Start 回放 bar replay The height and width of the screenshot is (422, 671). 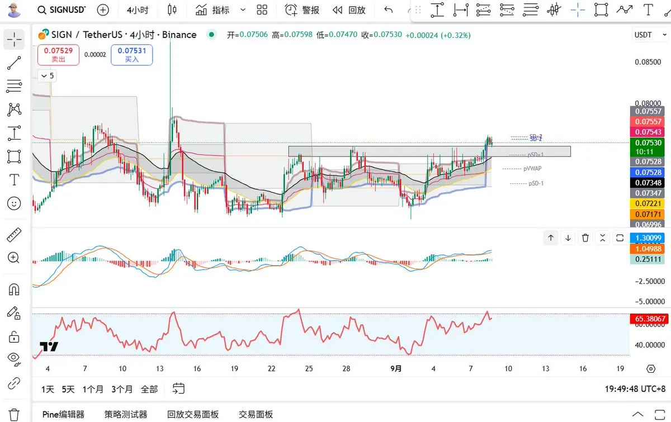(348, 10)
